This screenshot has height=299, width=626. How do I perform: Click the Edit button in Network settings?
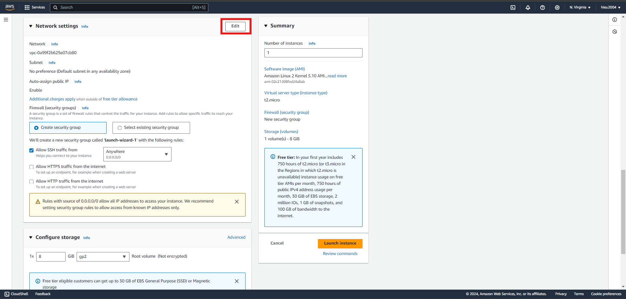pyautogui.click(x=235, y=26)
